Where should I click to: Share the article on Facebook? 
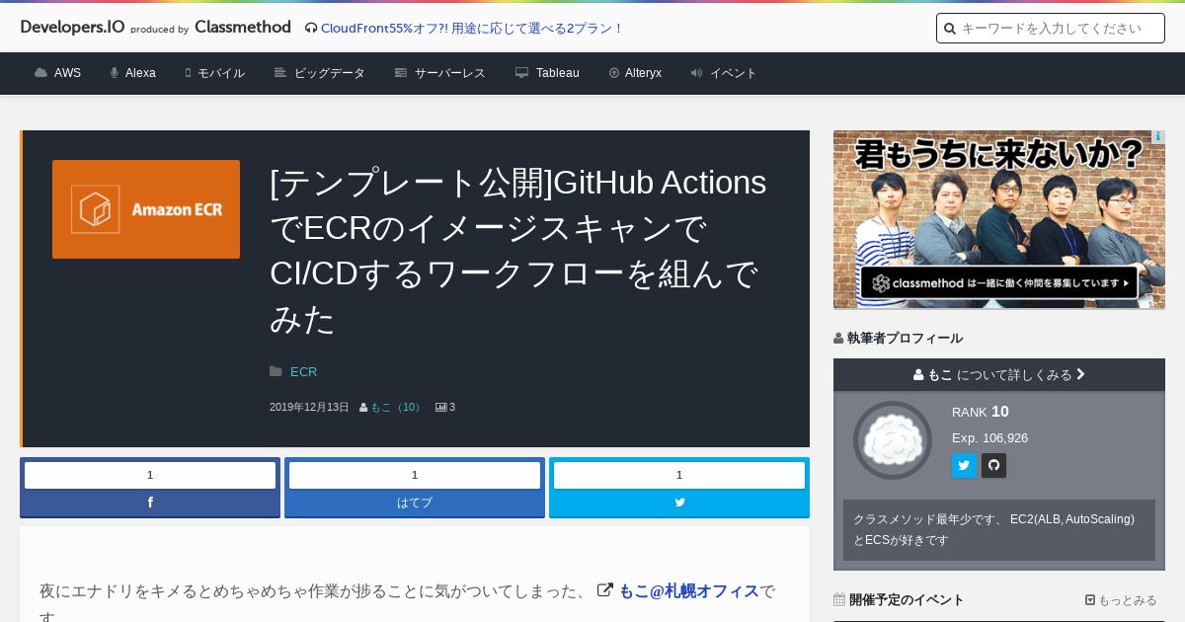coord(150,503)
